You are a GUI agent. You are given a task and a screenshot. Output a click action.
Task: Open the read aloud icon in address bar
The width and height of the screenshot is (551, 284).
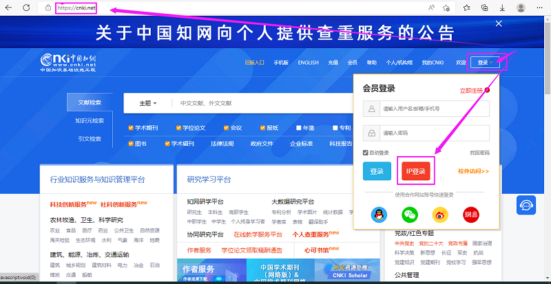[x=432, y=8]
